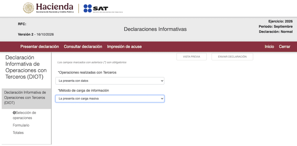Select Formulario in the sidebar

pyautogui.click(x=21, y=125)
